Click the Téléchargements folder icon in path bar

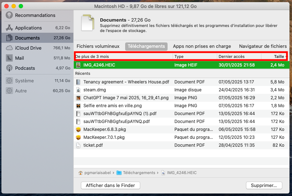coord(119,173)
